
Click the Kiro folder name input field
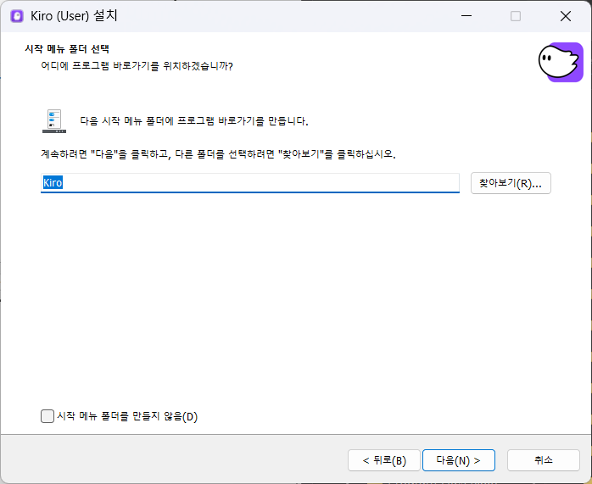pyautogui.click(x=250, y=183)
